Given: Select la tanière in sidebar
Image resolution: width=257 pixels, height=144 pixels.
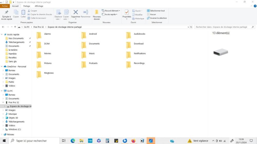Looking at the screenshot, I should 13,50.
